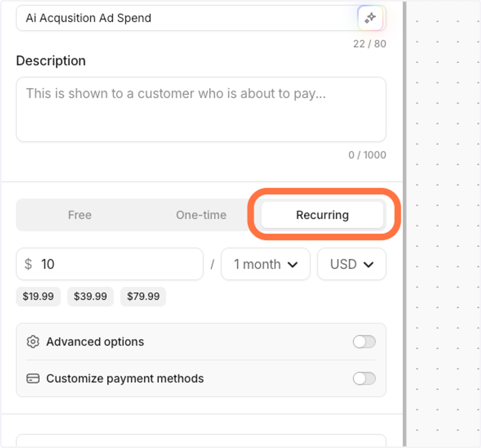The height and width of the screenshot is (448, 481).
Task: Toggle the Advanced options switch
Action: tap(364, 342)
